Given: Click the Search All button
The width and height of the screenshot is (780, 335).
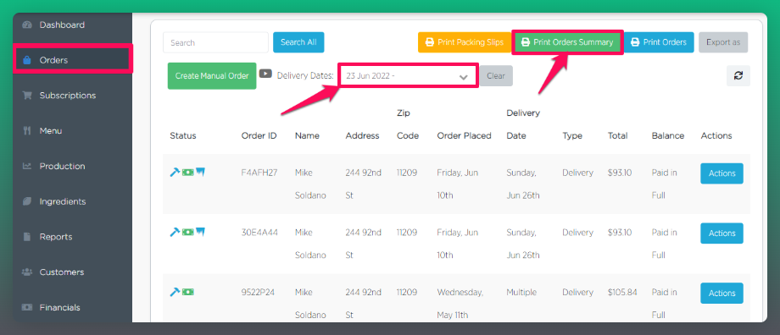Looking at the screenshot, I should (x=298, y=42).
